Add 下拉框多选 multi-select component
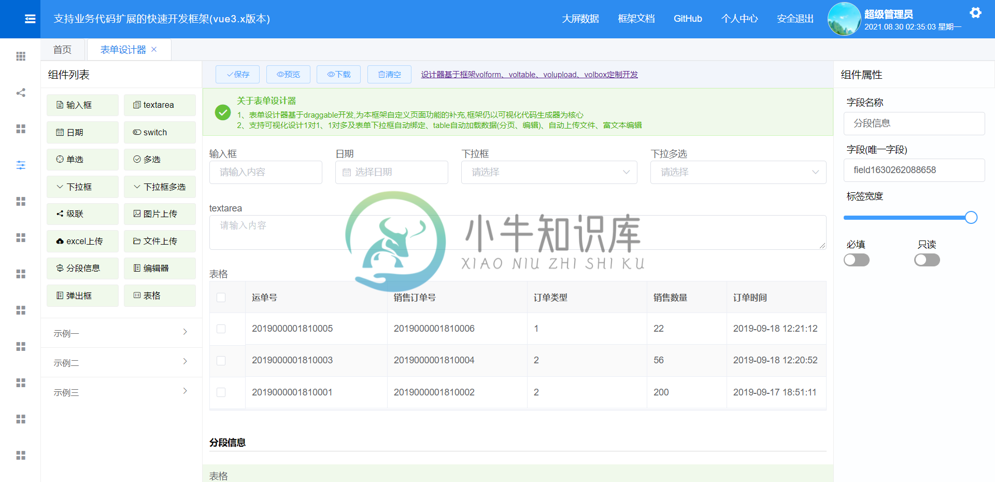995x482 pixels. pos(160,187)
